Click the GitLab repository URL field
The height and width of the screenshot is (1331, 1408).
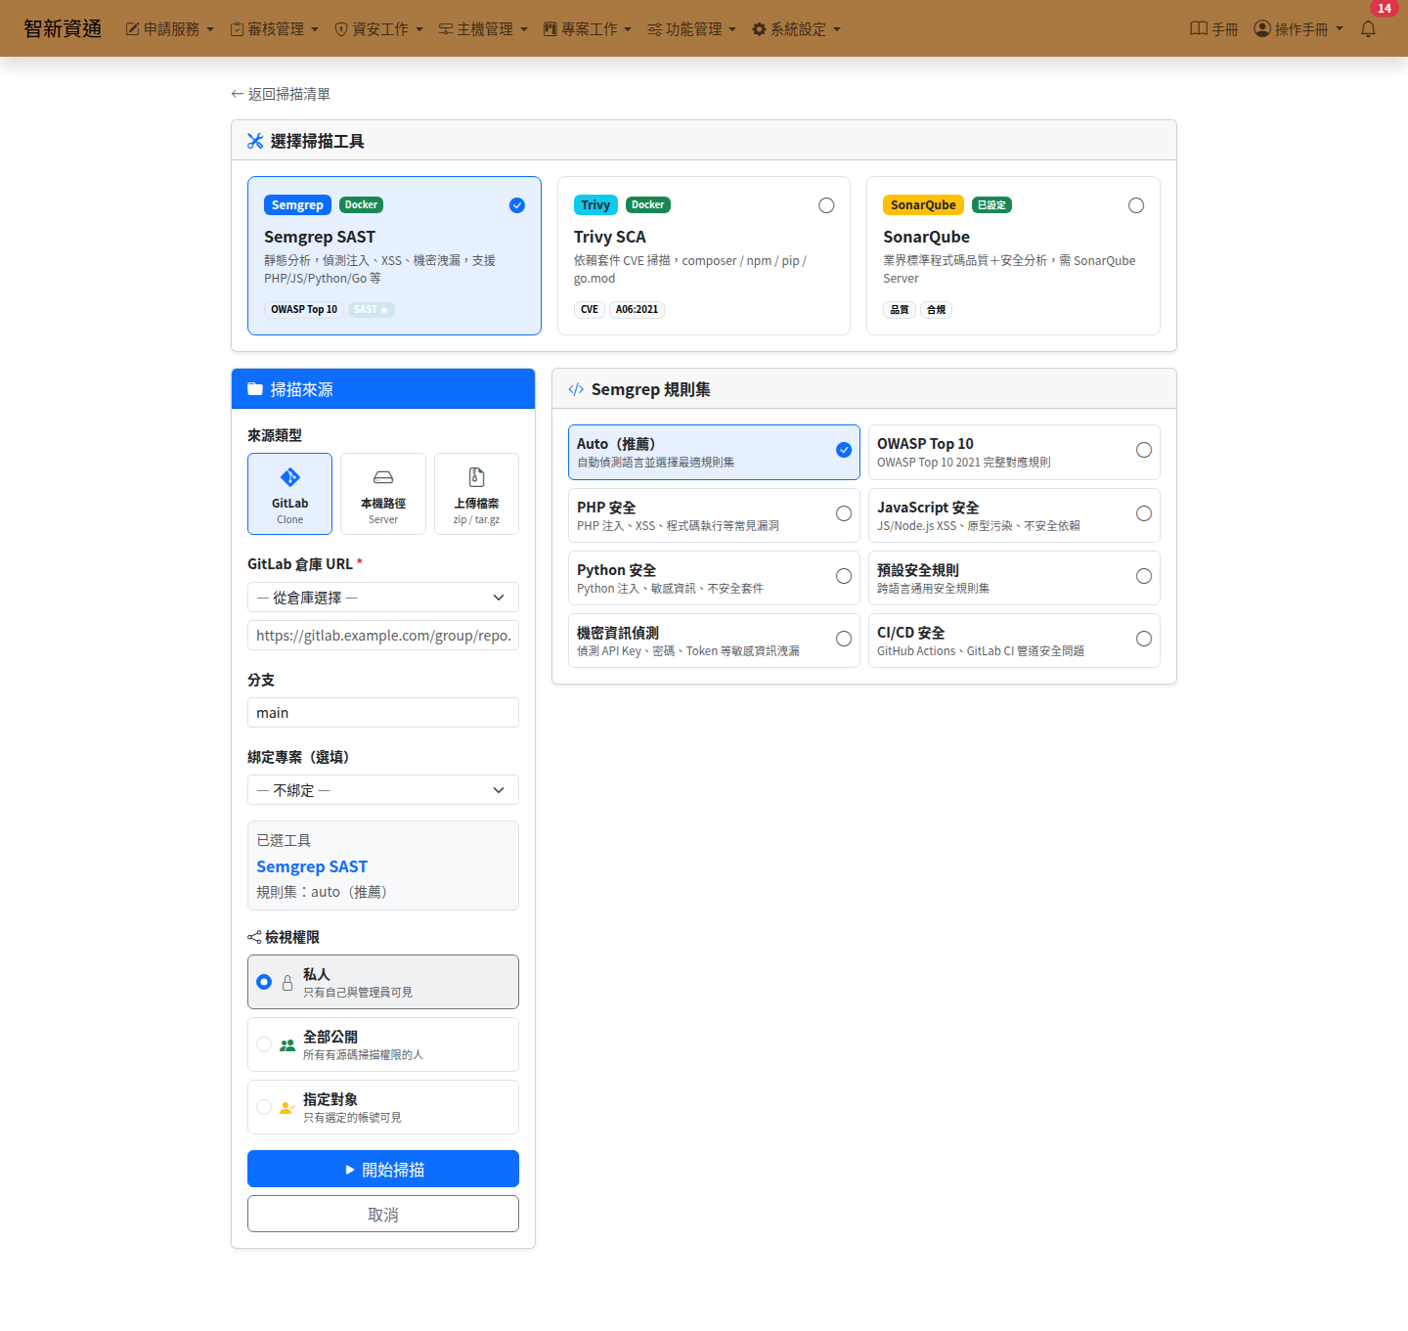pyautogui.click(x=383, y=636)
